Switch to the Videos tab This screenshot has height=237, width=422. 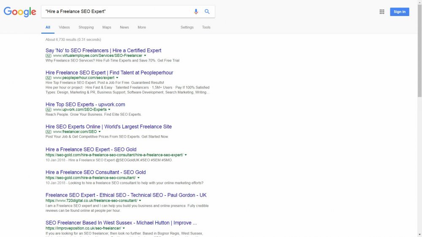[x=64, y=27]
